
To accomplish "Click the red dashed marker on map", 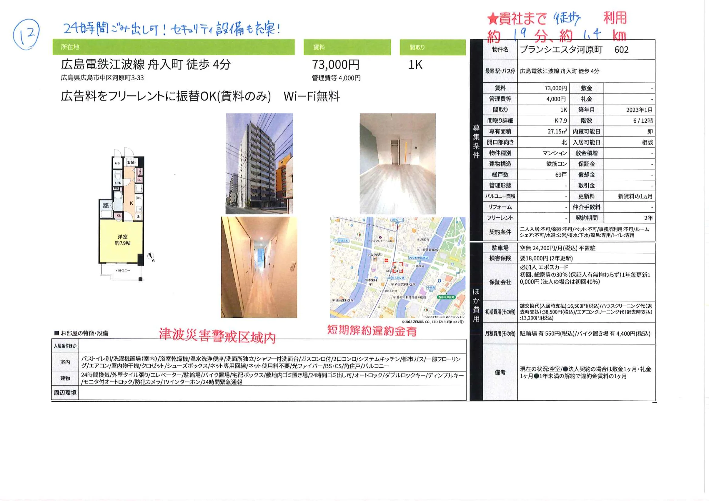I will pyautogui.click(x=398, y=267).
